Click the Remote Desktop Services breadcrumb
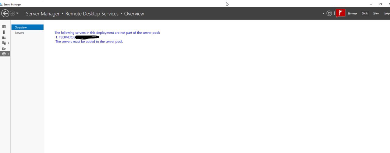The width and height of the screenshot is (390, 153). point(92,14)
